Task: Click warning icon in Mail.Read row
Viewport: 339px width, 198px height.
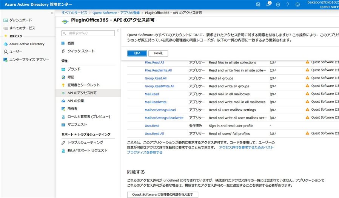Action: (307, 94)
